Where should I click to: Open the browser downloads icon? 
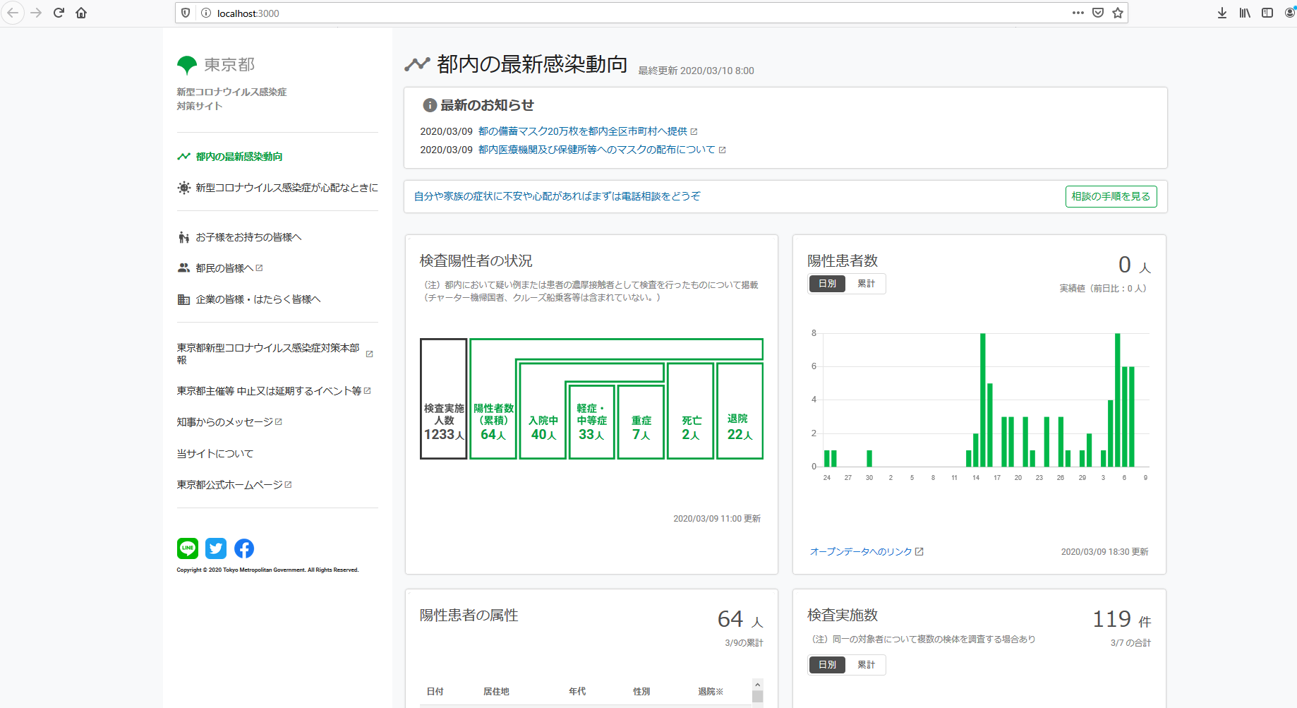pos(1222,13)
